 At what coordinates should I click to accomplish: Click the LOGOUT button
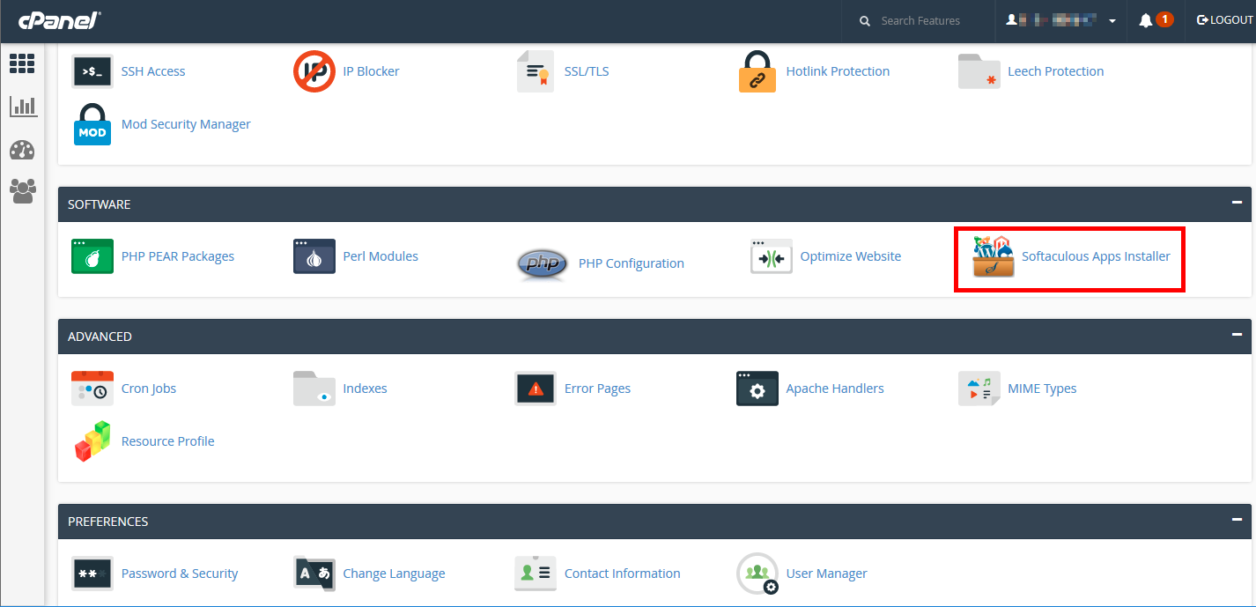pos(1224,20)
